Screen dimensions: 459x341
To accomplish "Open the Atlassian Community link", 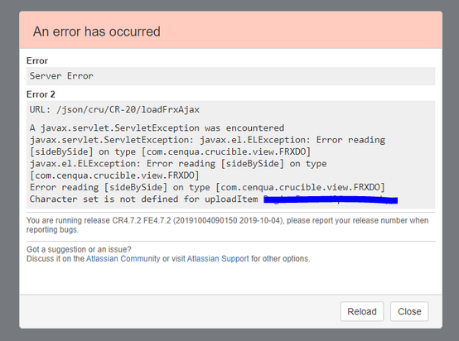I will [x=123, y=259].
